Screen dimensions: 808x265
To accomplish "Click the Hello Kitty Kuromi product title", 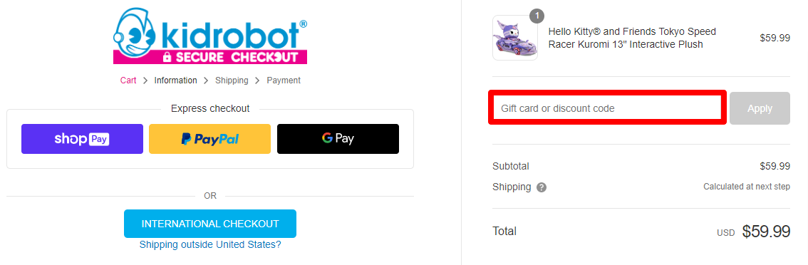I will [x=632, y=38].
